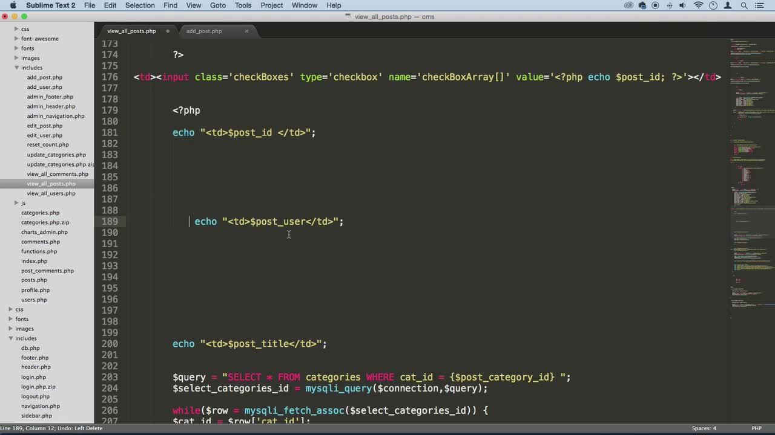775x435 pixels.
Task: Open the Tools menu
Action: click(x=243, y=5)
